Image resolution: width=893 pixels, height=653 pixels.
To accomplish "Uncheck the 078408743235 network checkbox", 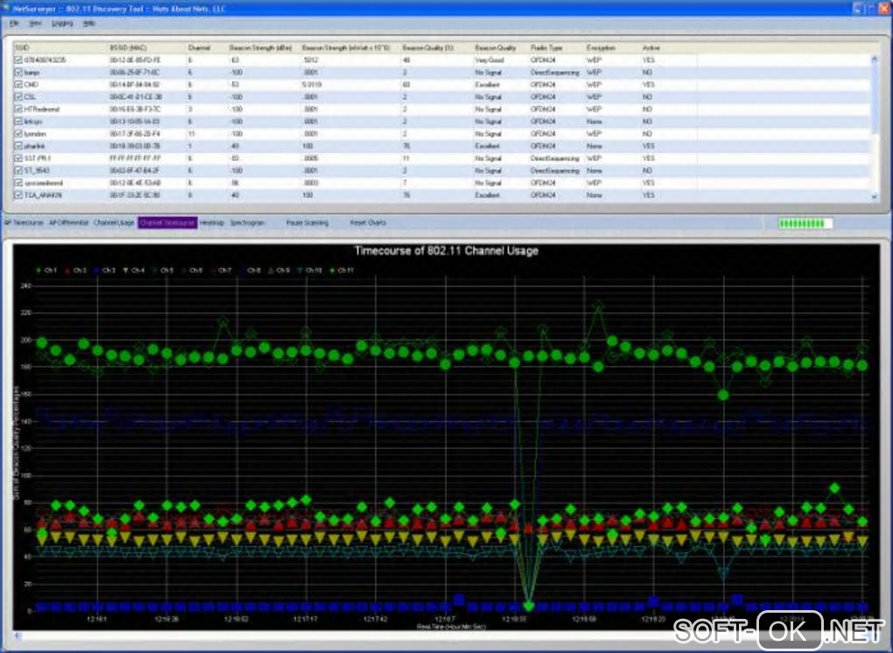I will (18, 60).
